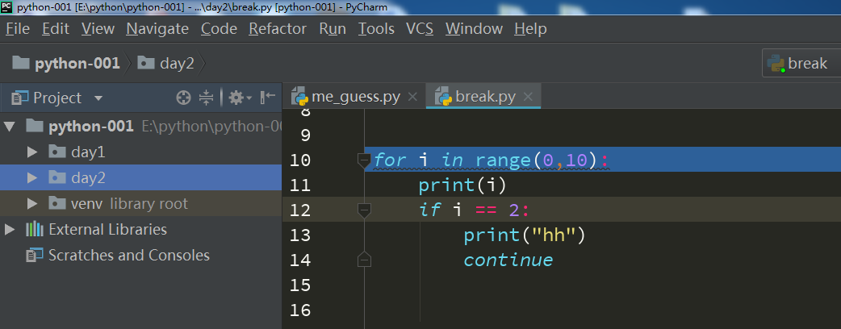
Task: Select the day2 folder in the project tree
Action: pyautogui.click(x=88, y=177)
